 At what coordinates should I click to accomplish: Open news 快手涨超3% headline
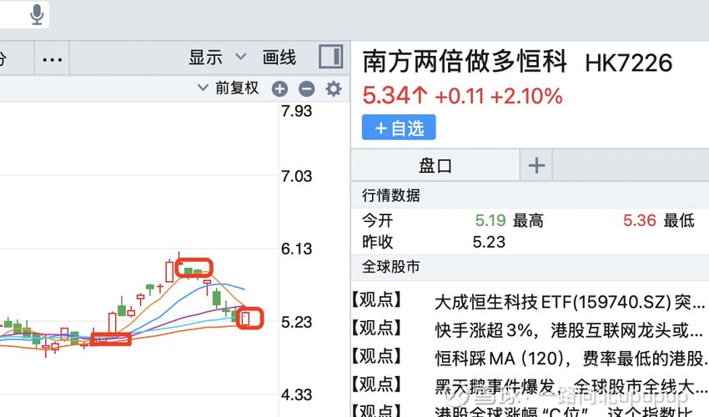[x=569, y=330]
